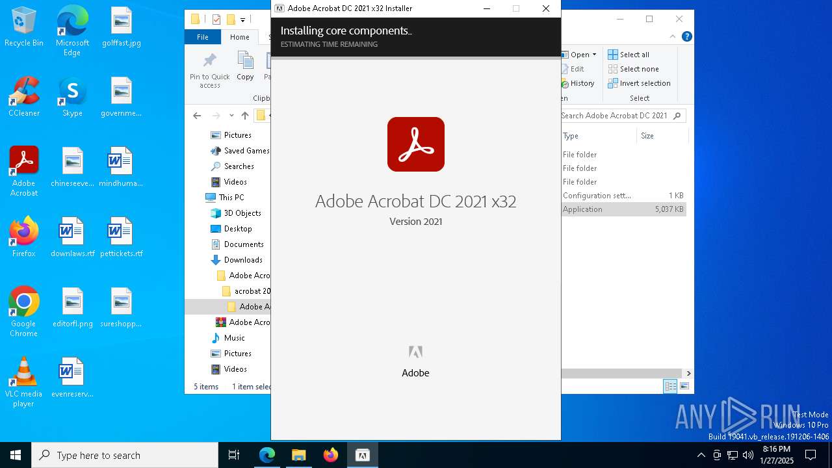
Task: Click the Pin to Quick access icon
Action: pos(209,70)
